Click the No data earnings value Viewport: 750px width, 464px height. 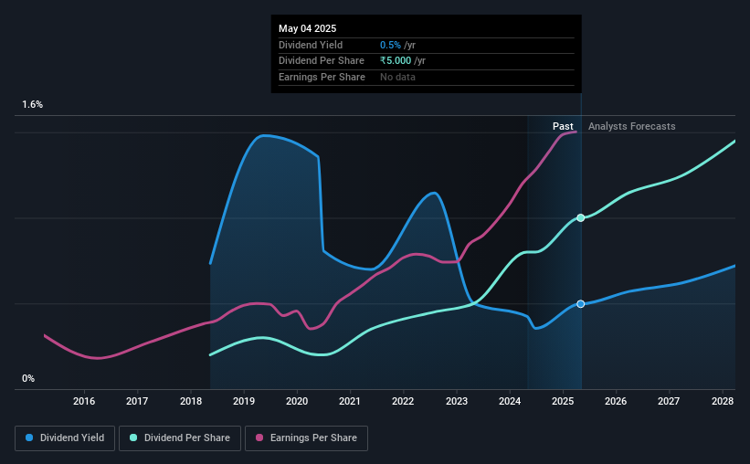[397, 77]
